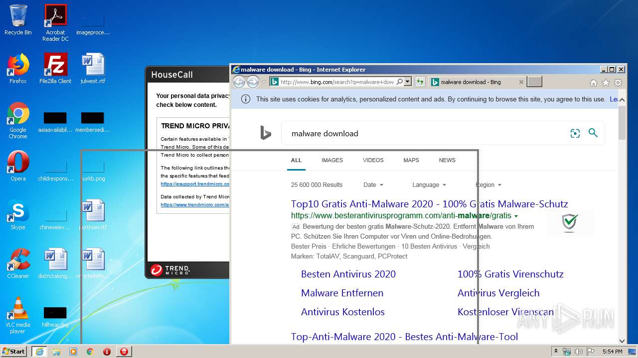Open the recent pages dropdown arrow
Screen dimensions: 638x358
[x=264, y=82]
